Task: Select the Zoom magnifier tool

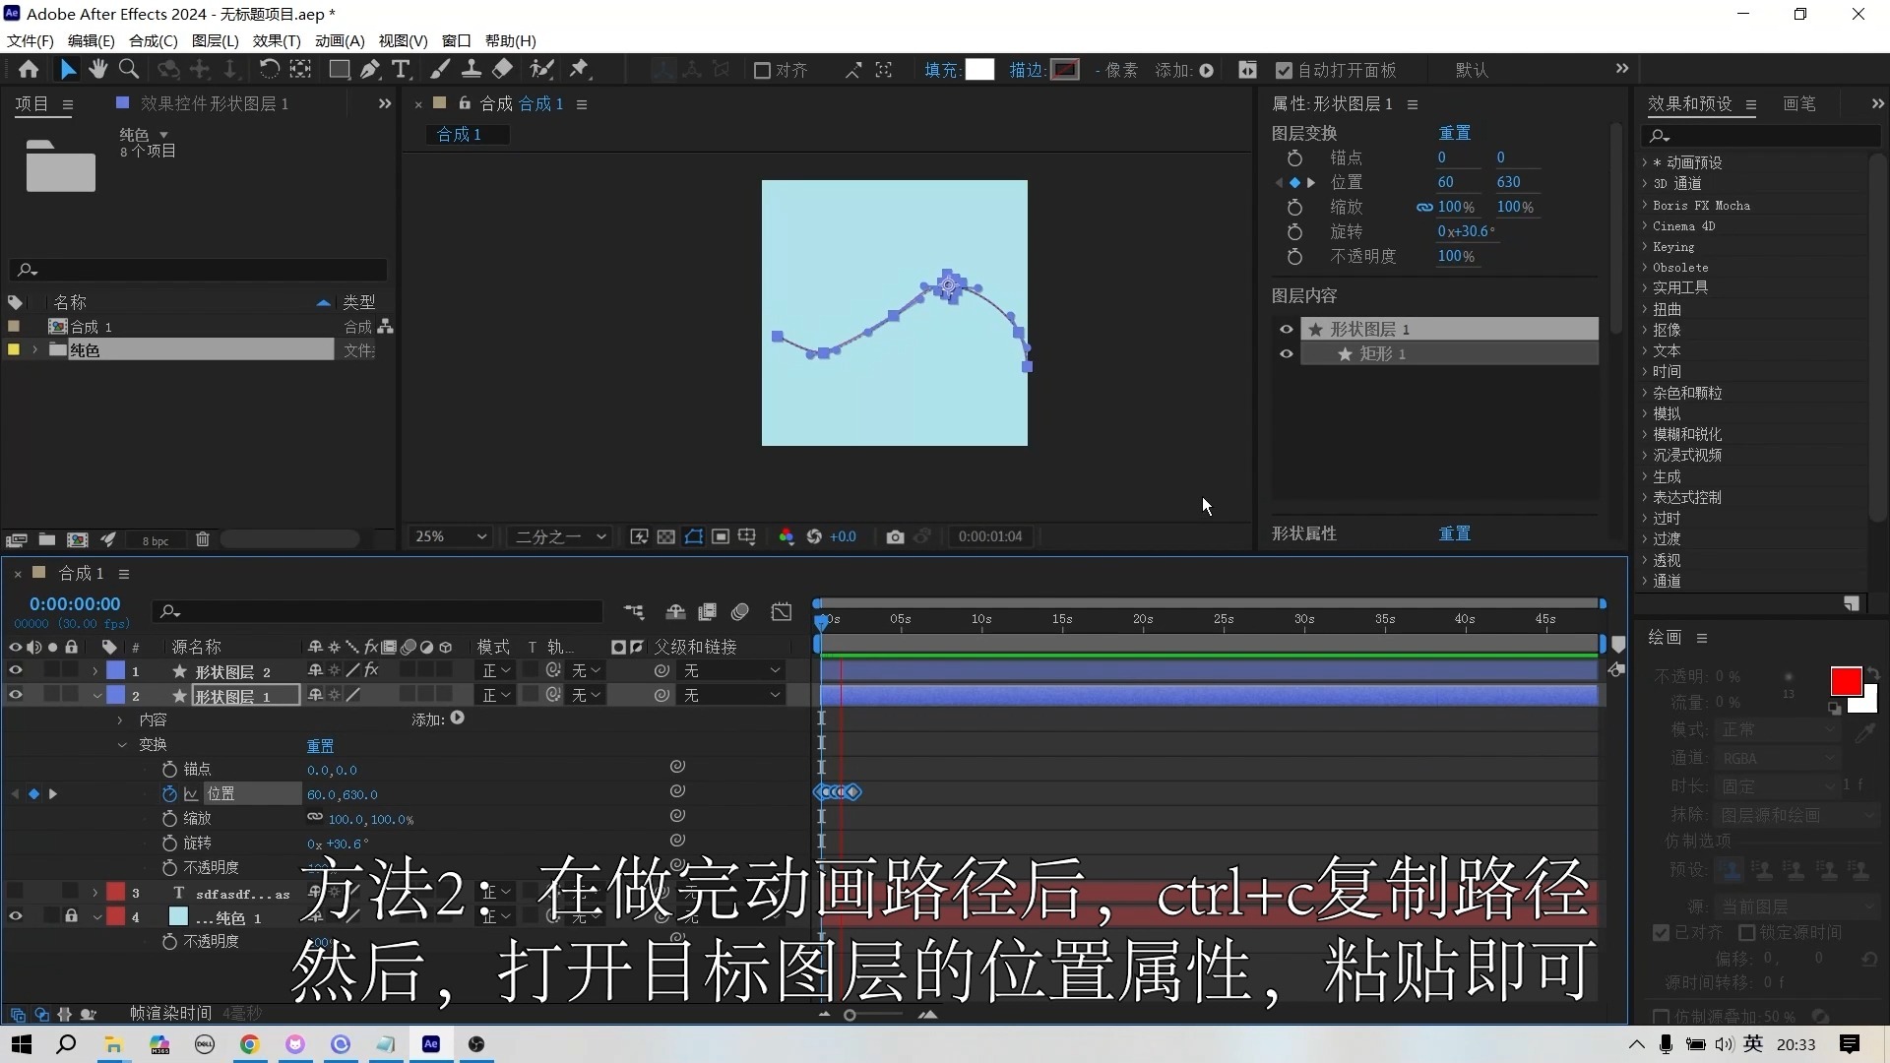Action: click(x=128, y=69)
